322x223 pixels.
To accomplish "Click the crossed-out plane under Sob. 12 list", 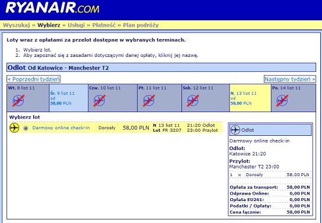I will click(193, 100).
